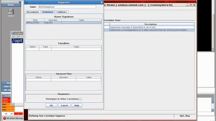Click the Untitled window bottom scroll arrow
The height and width of the screenshot is (121, 216).
13,104
